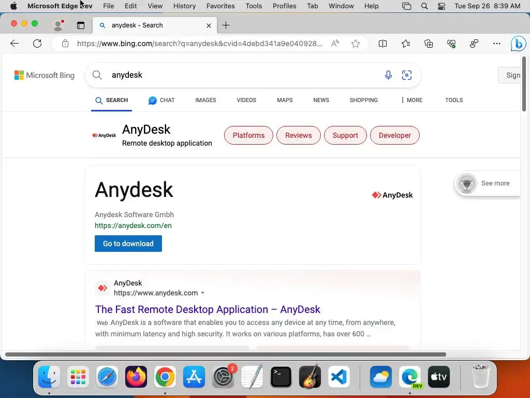Image resolution: width=530 pixels, height=398 pixels.
Task: Click the Sign in button
Action: tap(509, 75)
